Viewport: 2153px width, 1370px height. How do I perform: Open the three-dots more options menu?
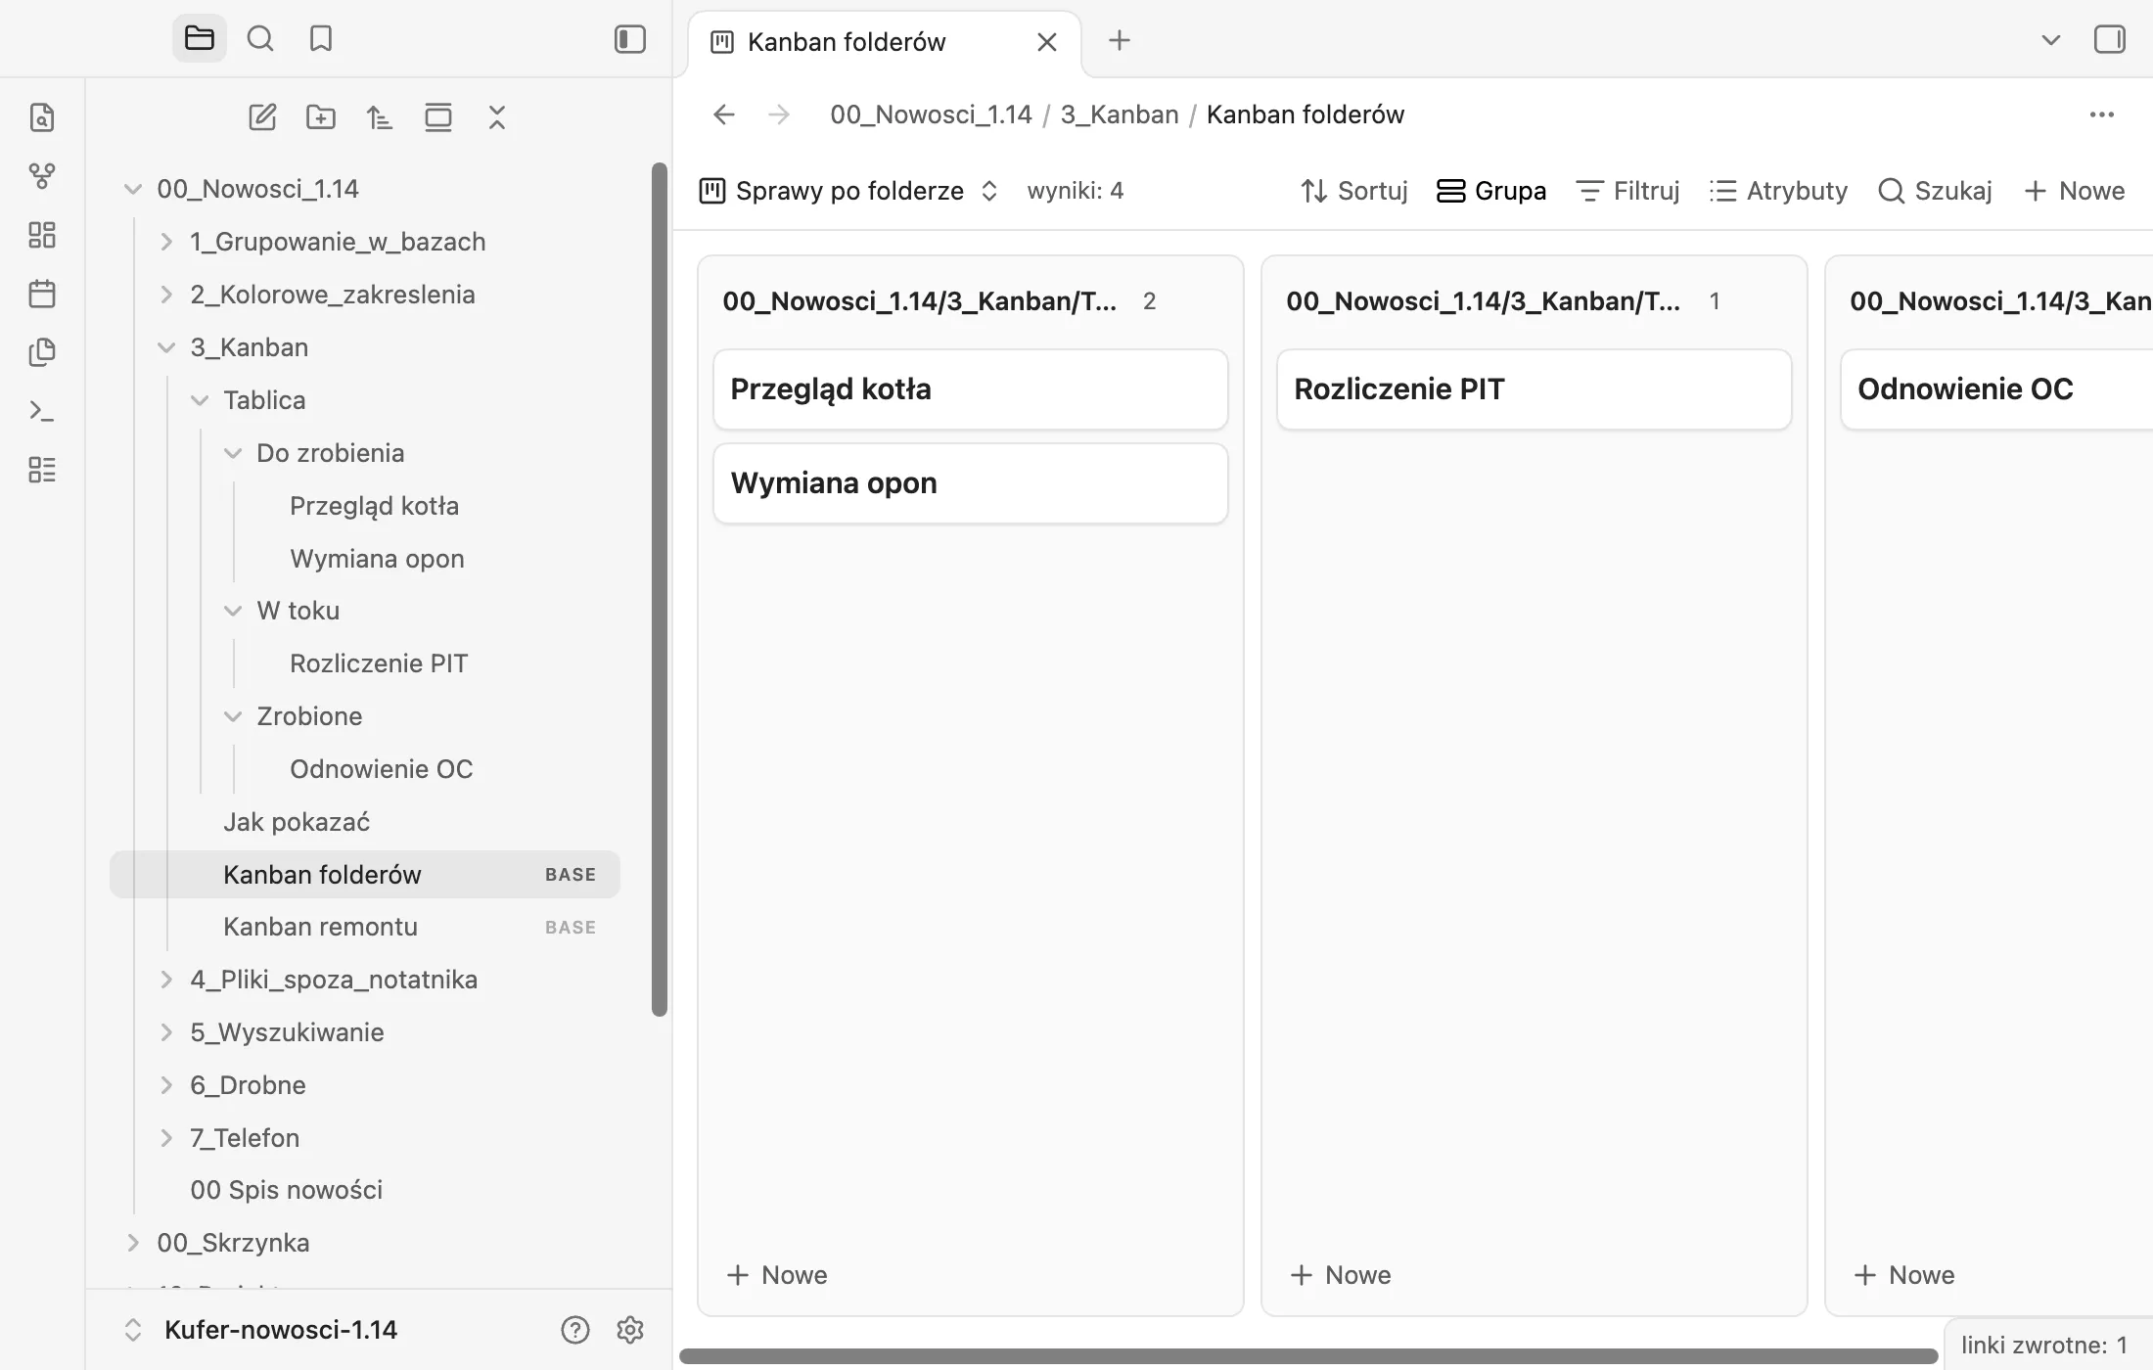[x=2102, y=114]
